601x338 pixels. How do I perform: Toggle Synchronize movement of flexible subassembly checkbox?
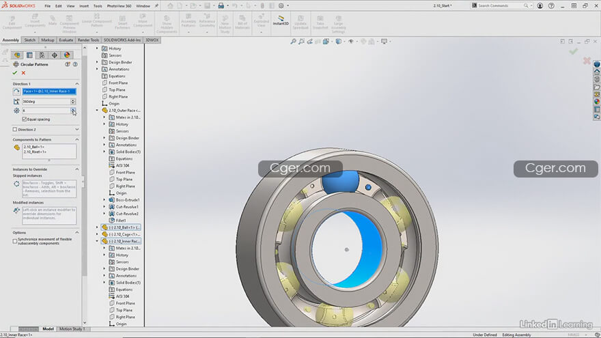15,241
